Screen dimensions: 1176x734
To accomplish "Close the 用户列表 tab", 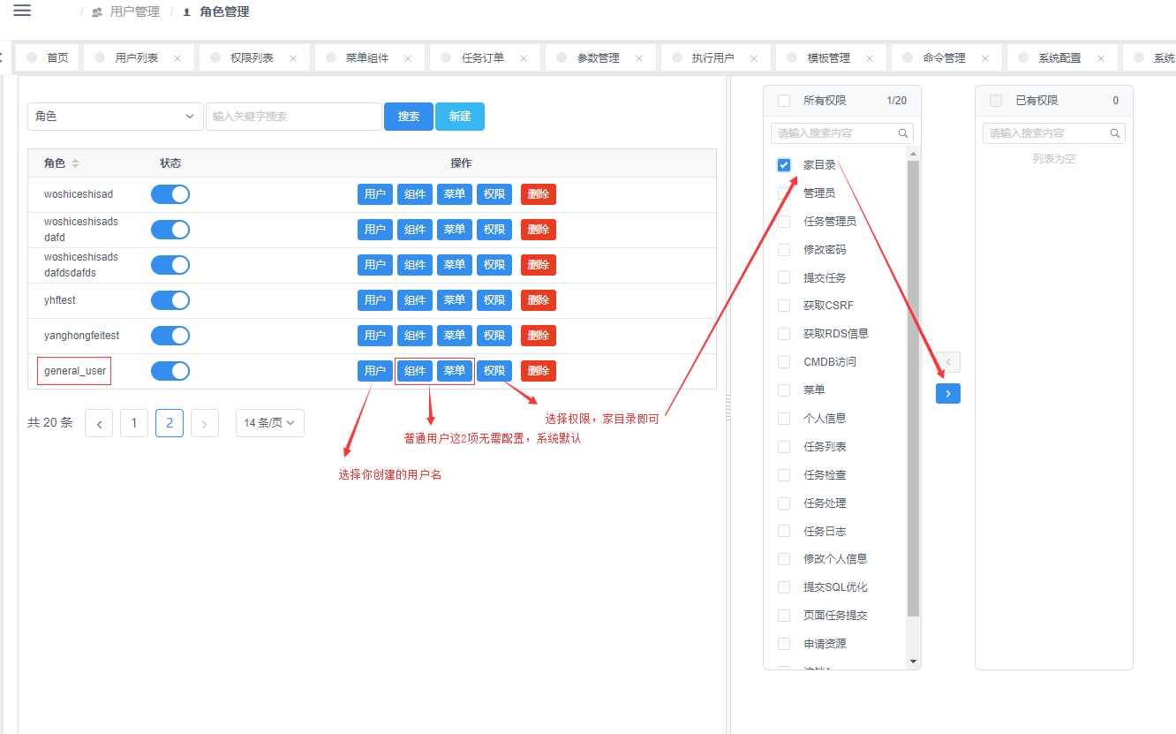I will [177, 58].
